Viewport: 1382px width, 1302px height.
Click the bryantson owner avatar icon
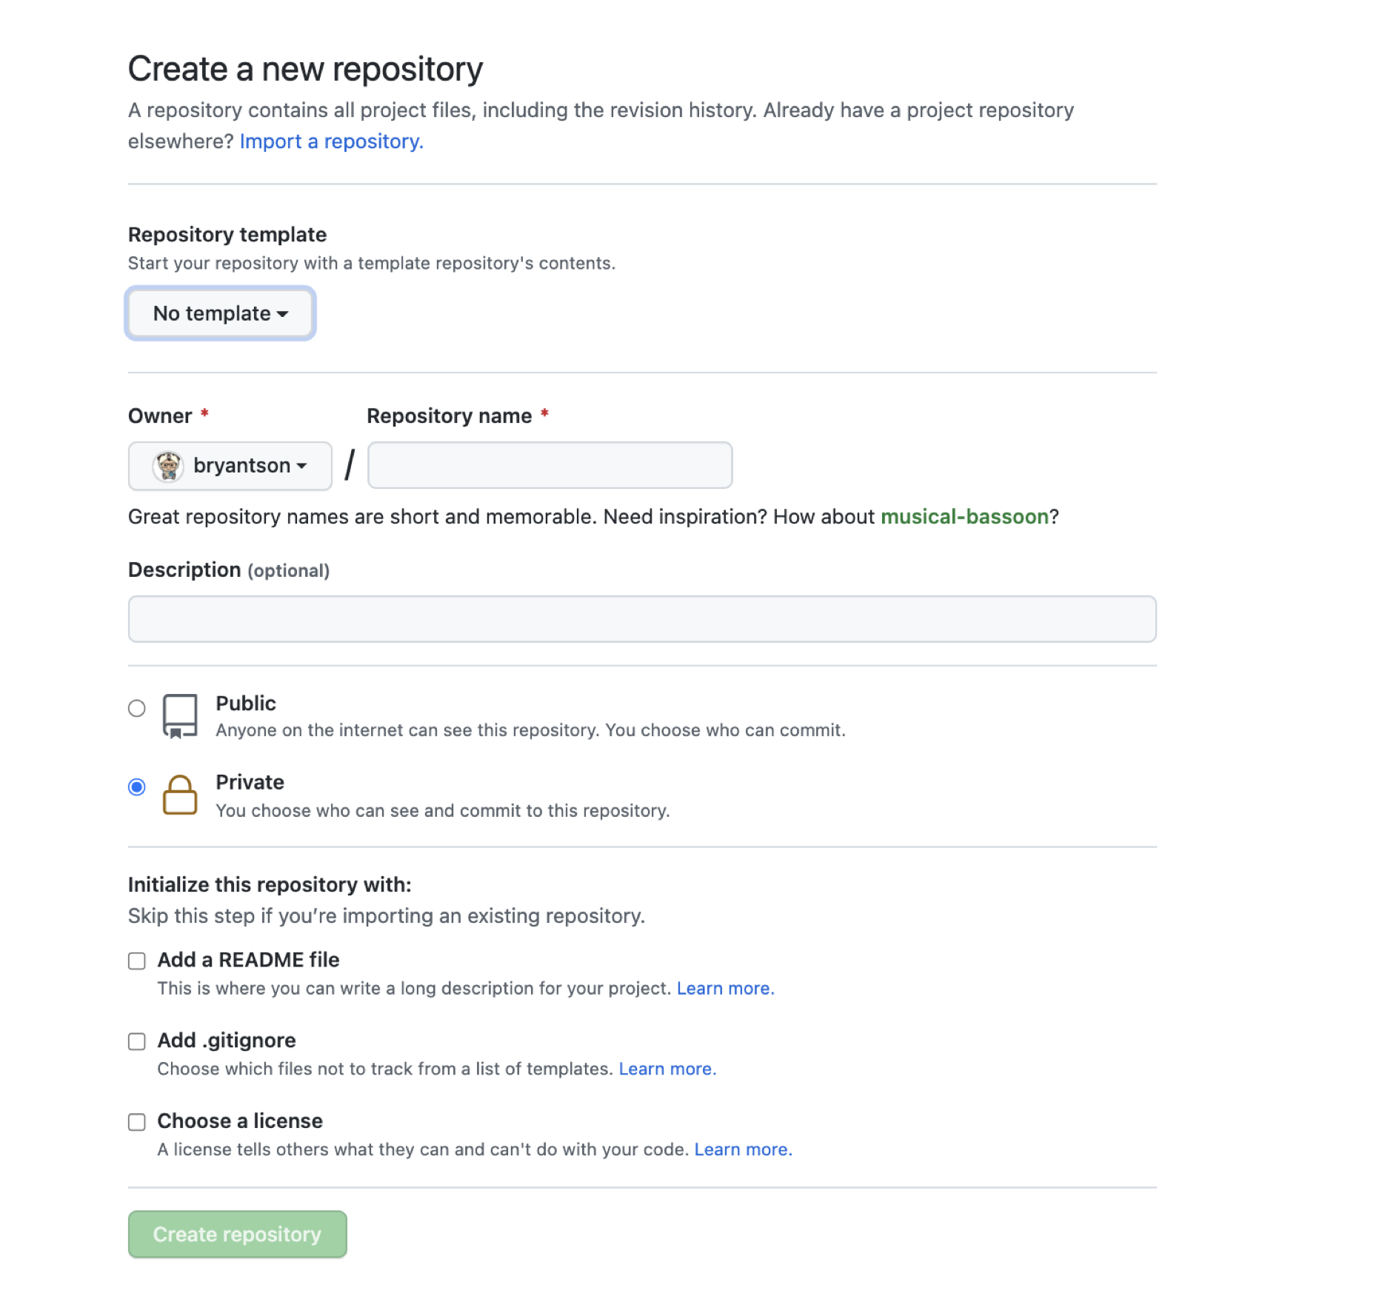[x=168, y=466]
